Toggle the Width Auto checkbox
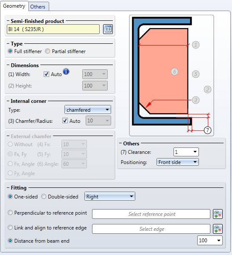232x255 pixels. (x=46, y=74)
